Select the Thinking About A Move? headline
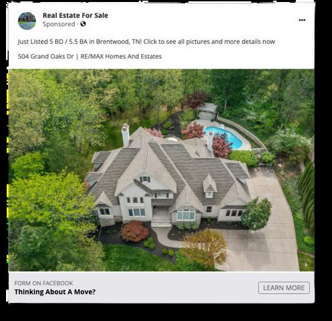 coord(55,292)
